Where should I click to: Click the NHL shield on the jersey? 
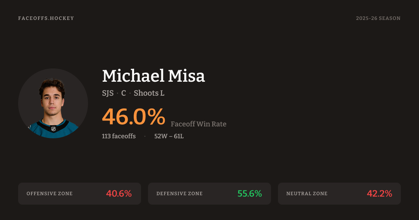53,129
